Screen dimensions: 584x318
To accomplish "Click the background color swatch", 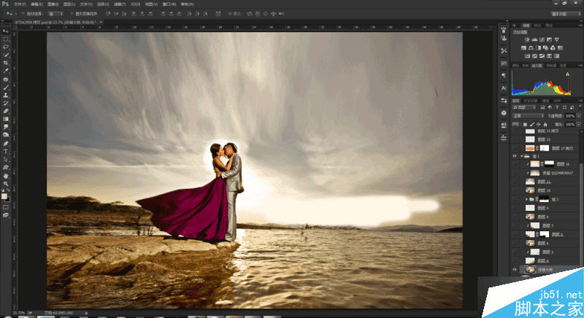I will click(x=7, y=200).
